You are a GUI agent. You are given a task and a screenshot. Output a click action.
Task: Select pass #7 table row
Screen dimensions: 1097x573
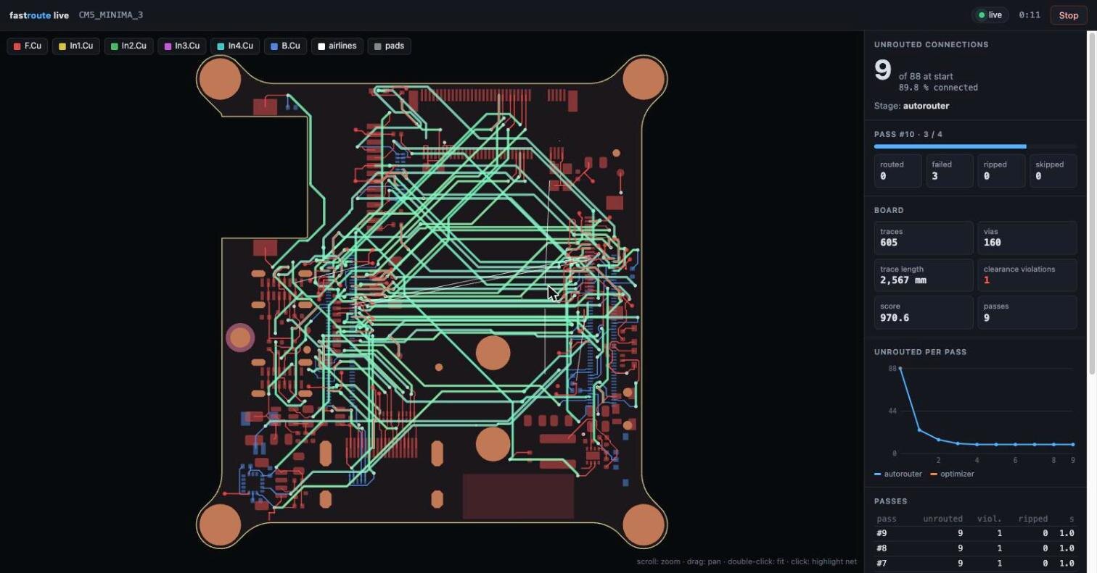tap(975, 563)
